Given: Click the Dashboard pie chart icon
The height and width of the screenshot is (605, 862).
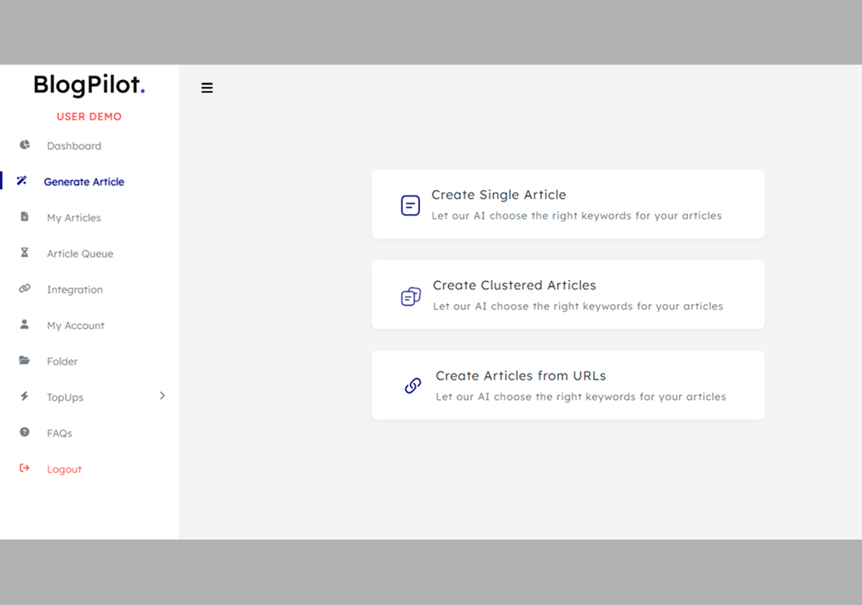Looking at the screenshot, I should click(x=23, y=145).
